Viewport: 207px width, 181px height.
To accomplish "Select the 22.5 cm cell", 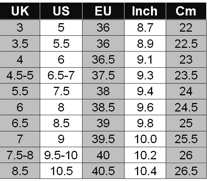I will 186,43.
